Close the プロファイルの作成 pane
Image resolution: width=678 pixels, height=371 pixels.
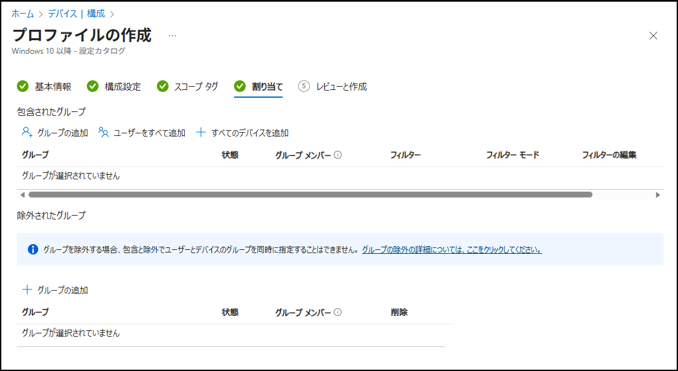[653, 36]
